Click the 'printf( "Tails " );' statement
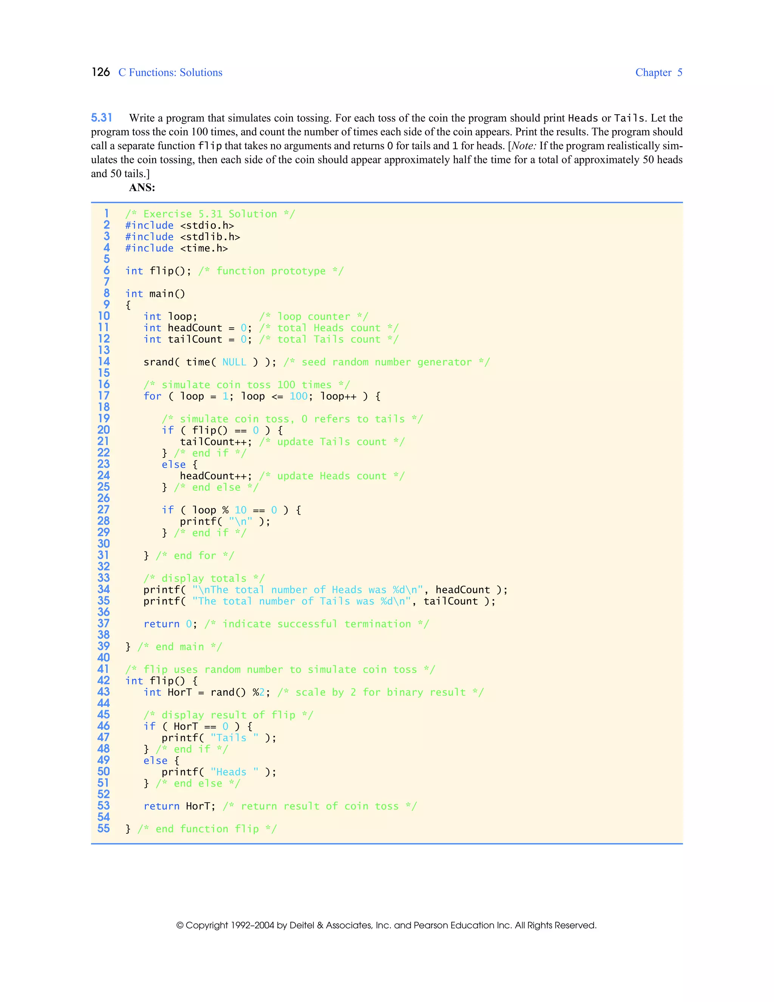Screen dimensions: 774x1002 pyautogui.click(x=219, y=738)
